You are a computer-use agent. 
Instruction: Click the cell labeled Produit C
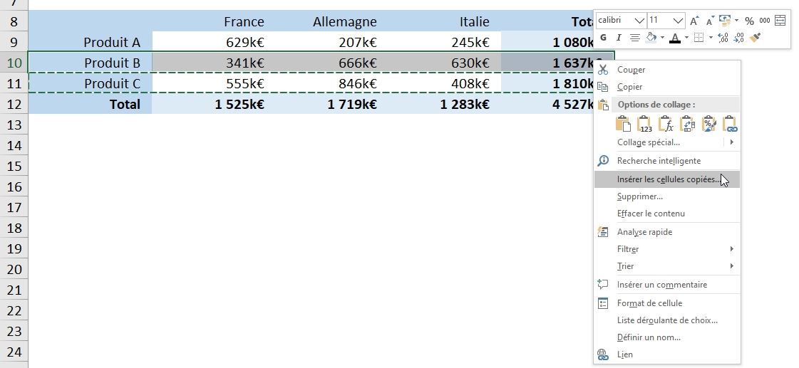tap(91, 83)
